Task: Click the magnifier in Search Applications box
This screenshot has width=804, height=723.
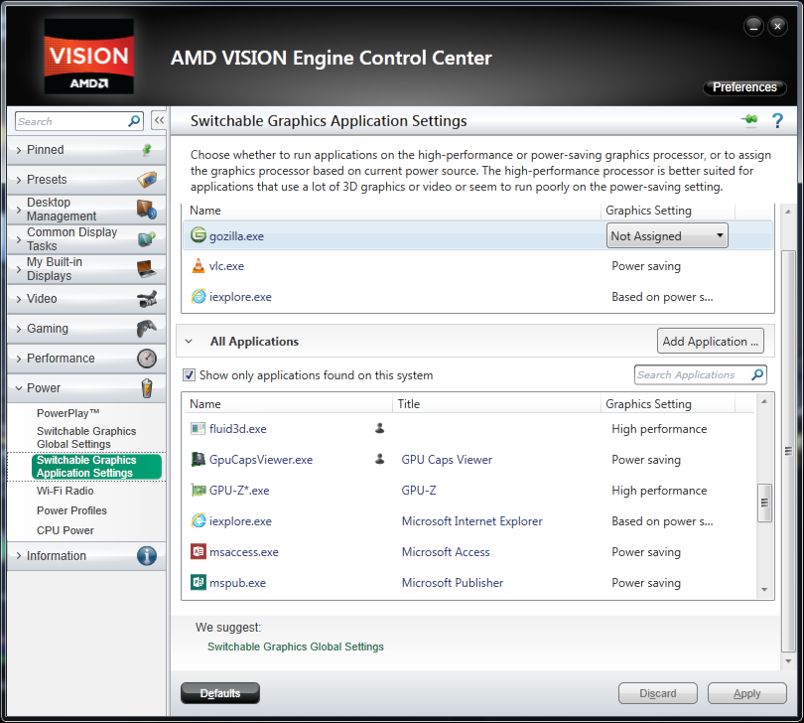Action: click(757, 374)
